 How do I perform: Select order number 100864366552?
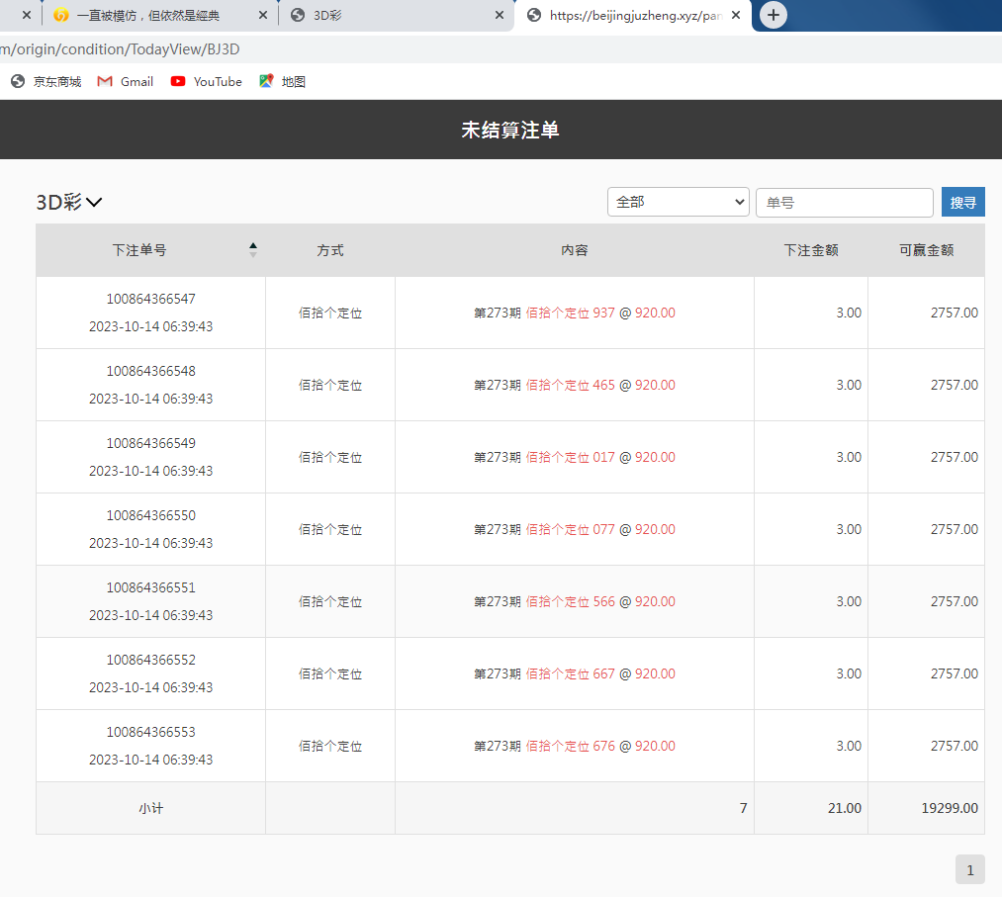[150, 660]
